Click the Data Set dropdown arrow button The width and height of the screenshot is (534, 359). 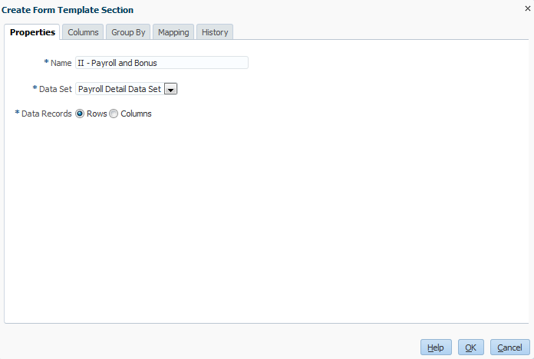(x=171, y=89)
